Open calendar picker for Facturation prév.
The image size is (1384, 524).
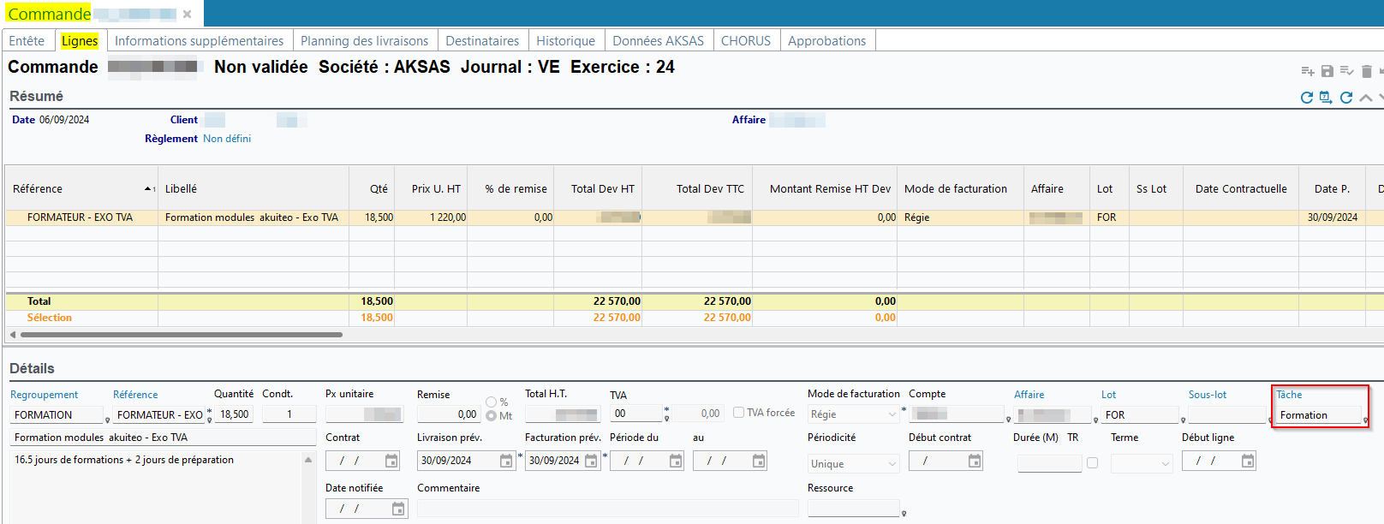(591, 461)
